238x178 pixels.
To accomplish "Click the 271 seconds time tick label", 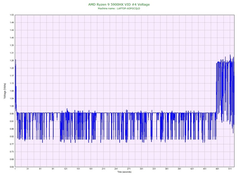I will 129,169.
